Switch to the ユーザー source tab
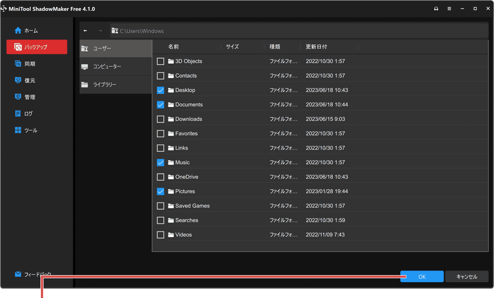The height and width of the screenshot is (298, 494). [115, 48]
